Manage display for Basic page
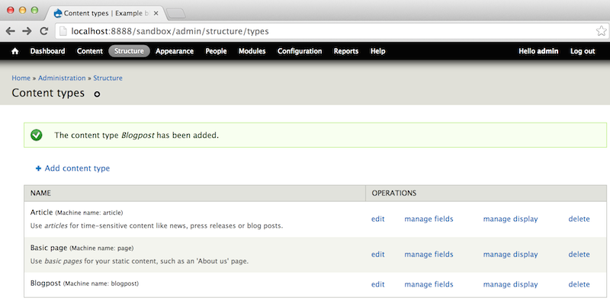The image size is (610, 301). coord(510,255)
